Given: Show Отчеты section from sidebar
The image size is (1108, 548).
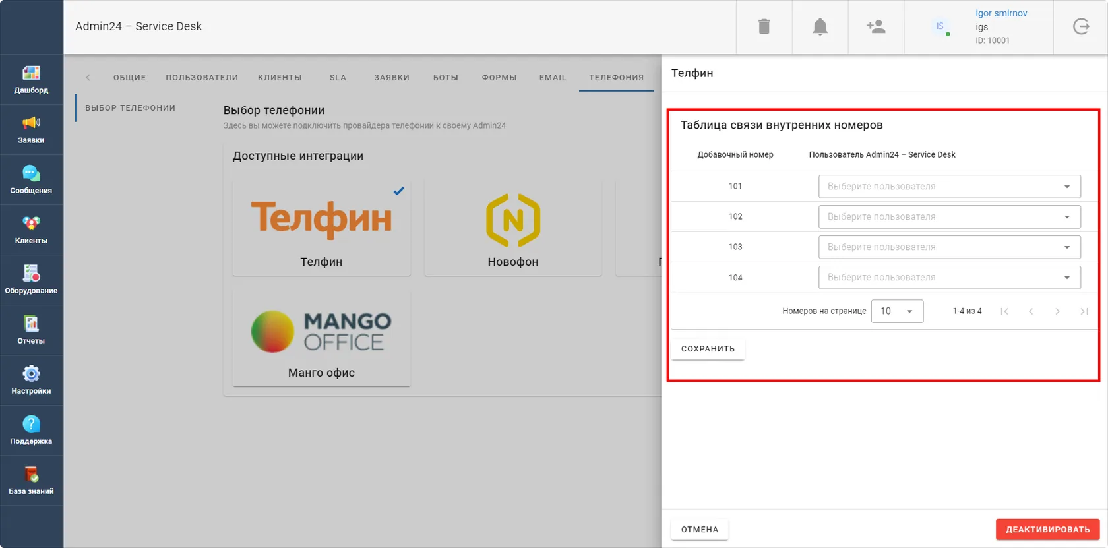Looking at the screenshot, I should [31, 330].
